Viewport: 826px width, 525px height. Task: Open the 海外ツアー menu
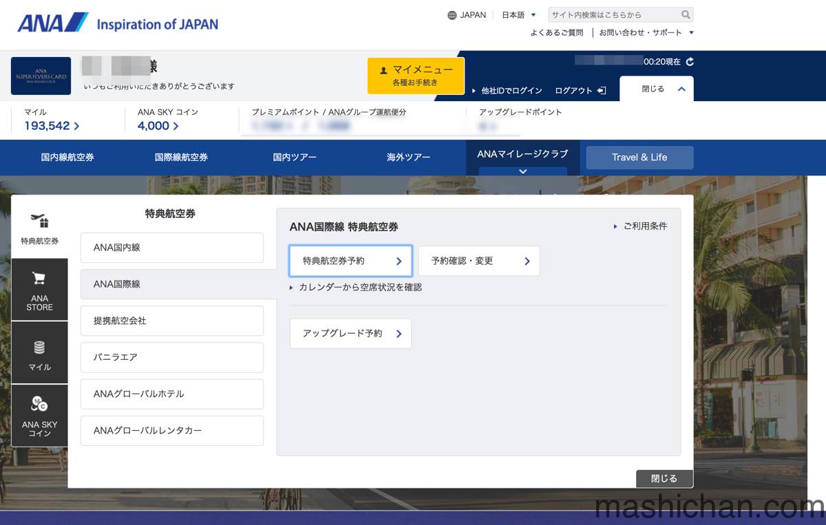point(408,158)
